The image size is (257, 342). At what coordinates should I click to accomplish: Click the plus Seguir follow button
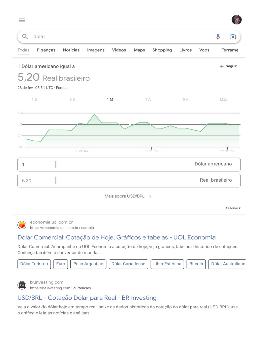coord(228,66)
